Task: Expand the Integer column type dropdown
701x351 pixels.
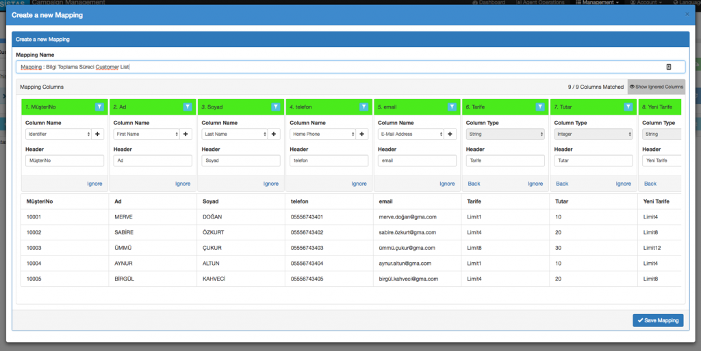Action: [x=593, y=135]
